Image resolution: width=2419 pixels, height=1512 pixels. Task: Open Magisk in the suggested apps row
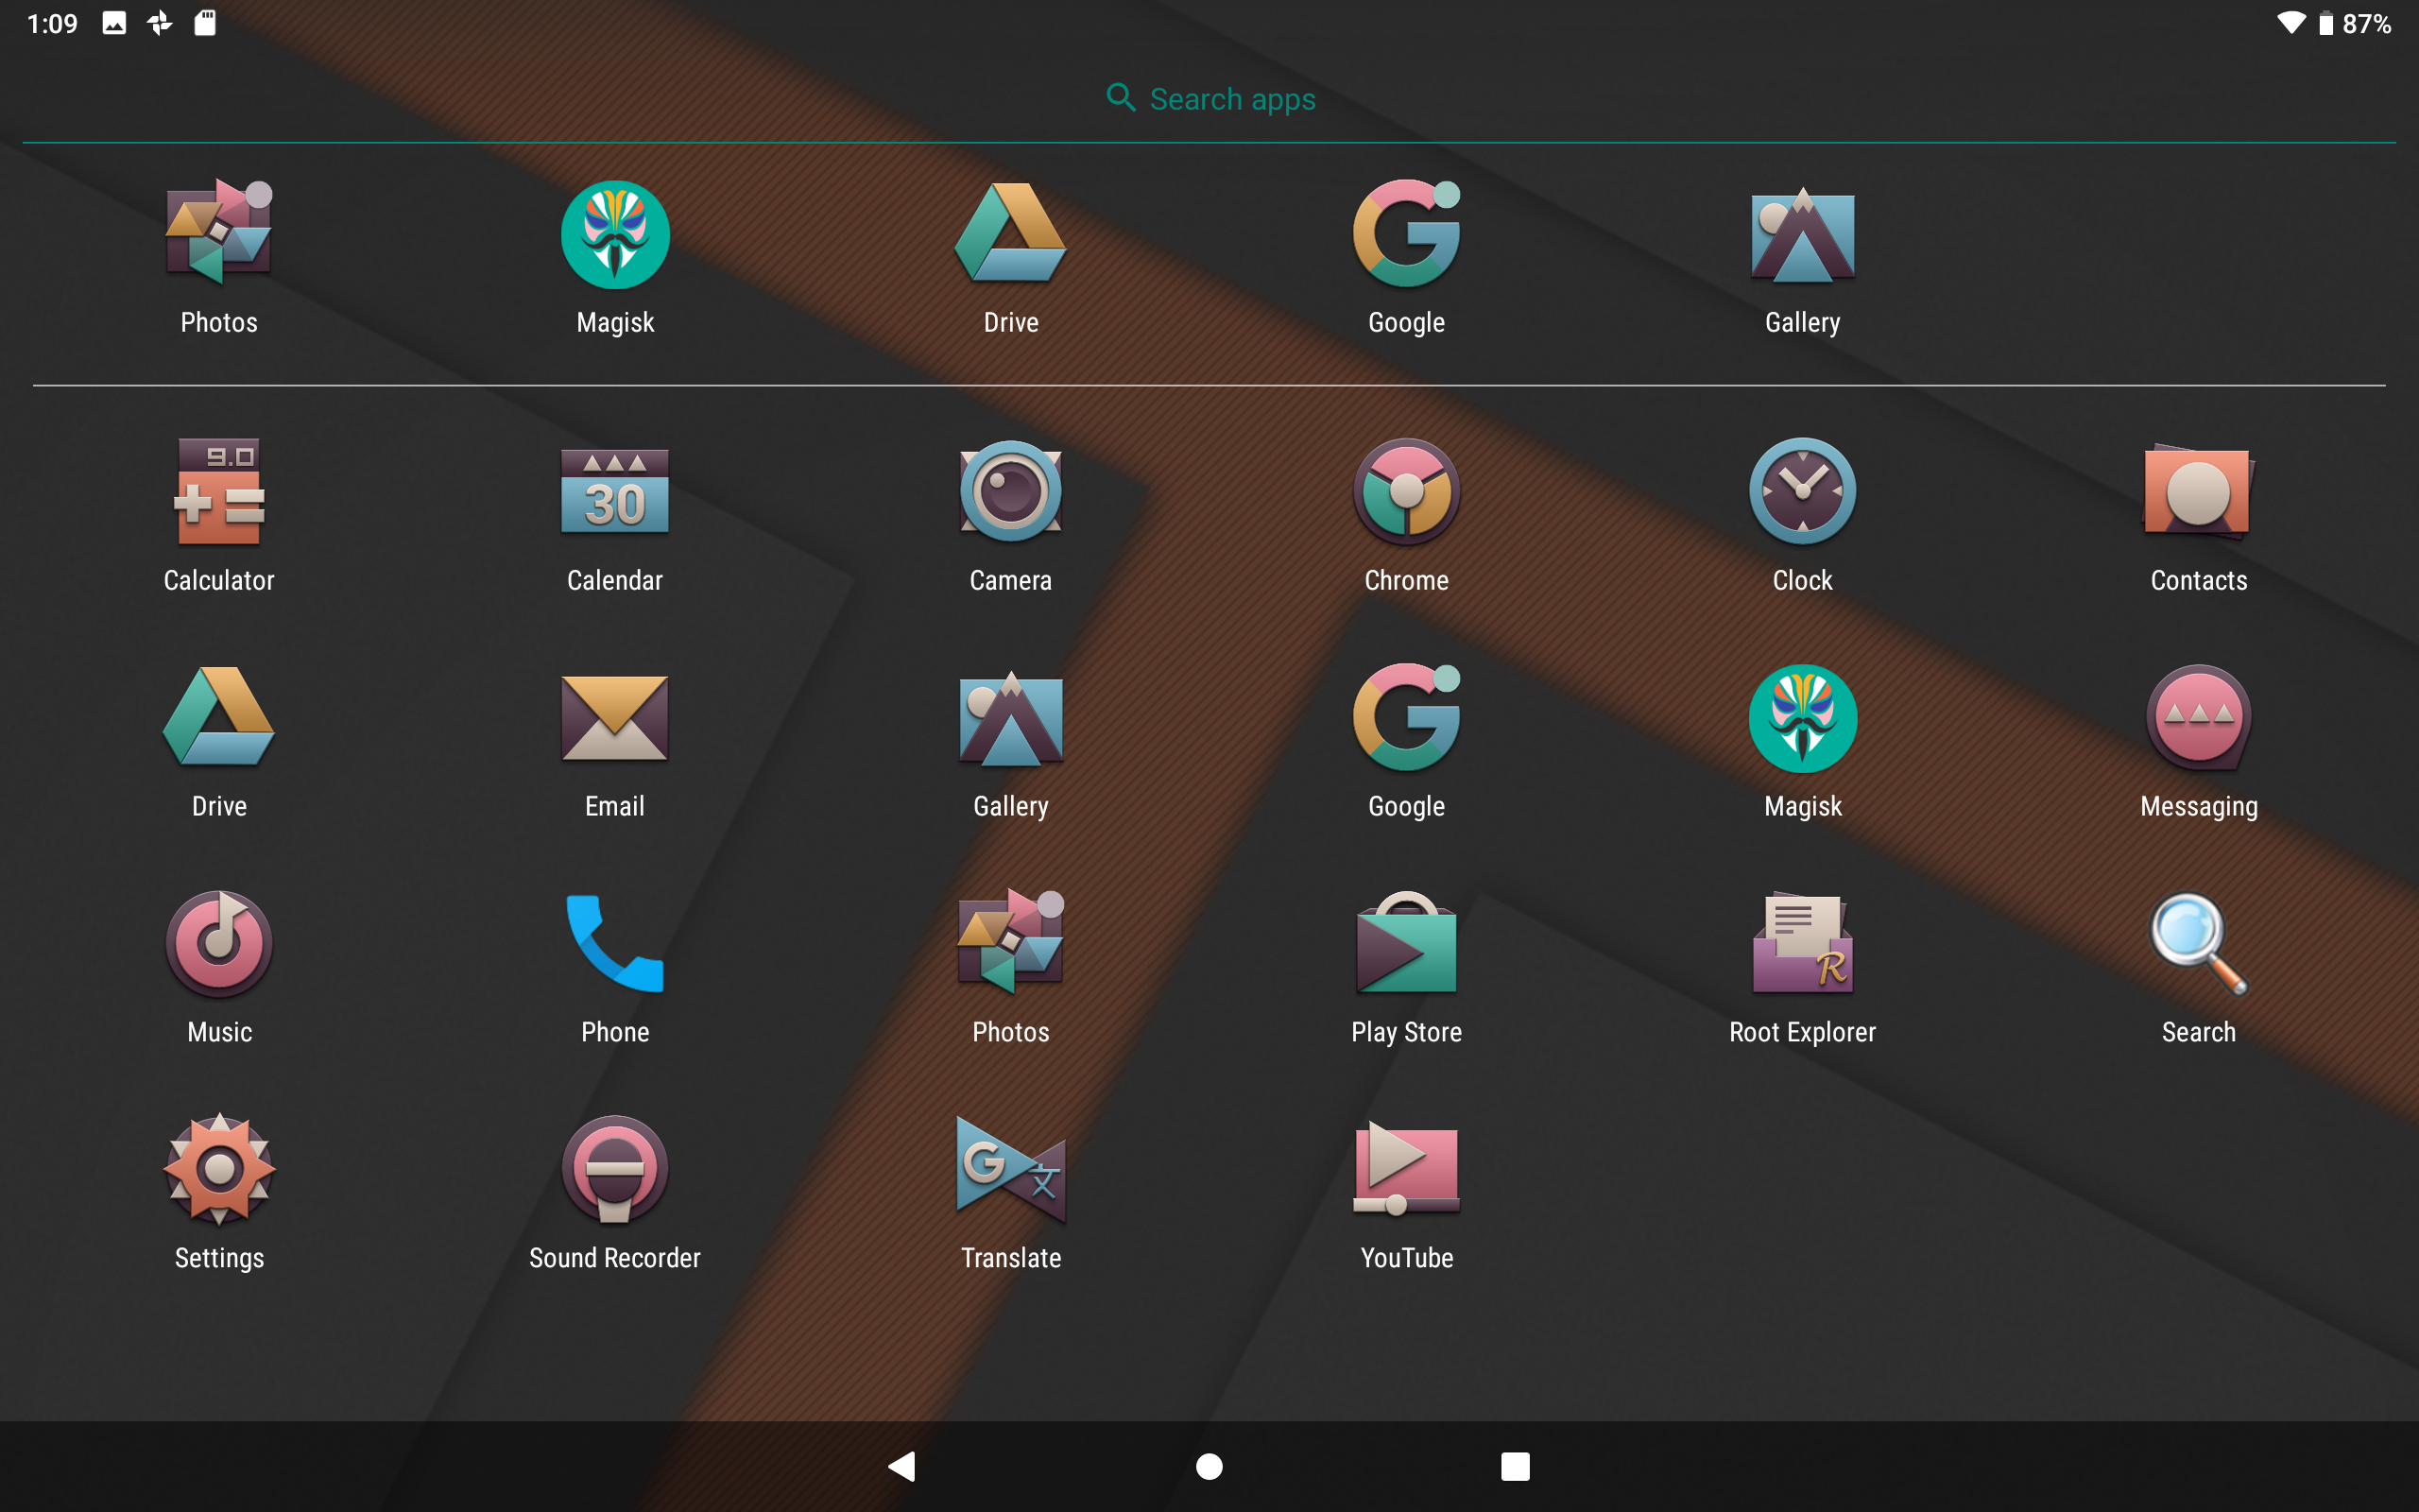tap(615, 234)
